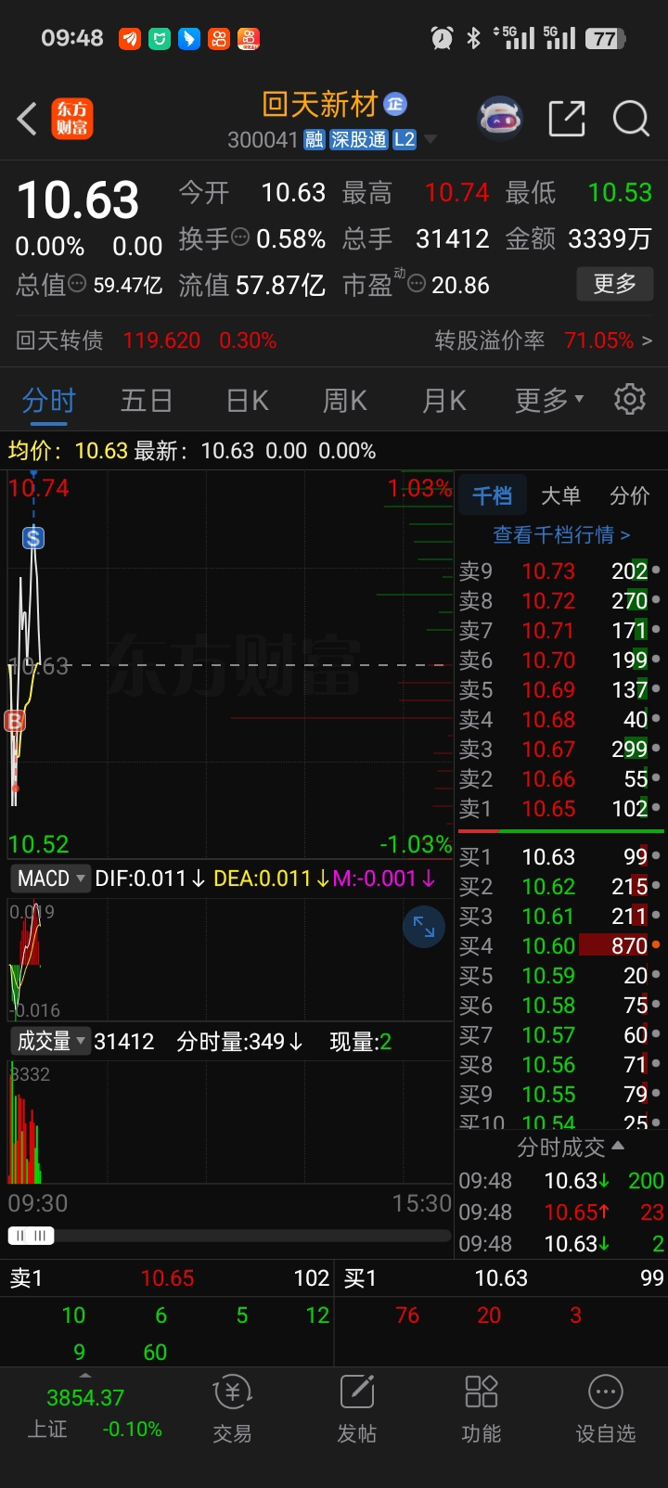Screen dimensions: 668x1488
Task: Open the 成交量 indicator dropdown
Action: (x=50, y=1041)
